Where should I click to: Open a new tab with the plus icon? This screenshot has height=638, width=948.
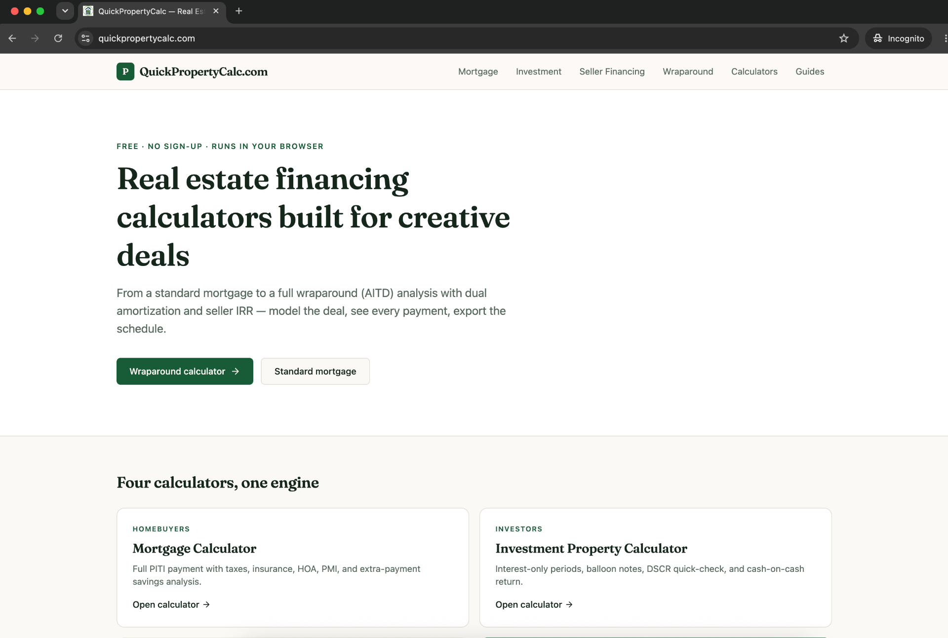tap(239, 11)
